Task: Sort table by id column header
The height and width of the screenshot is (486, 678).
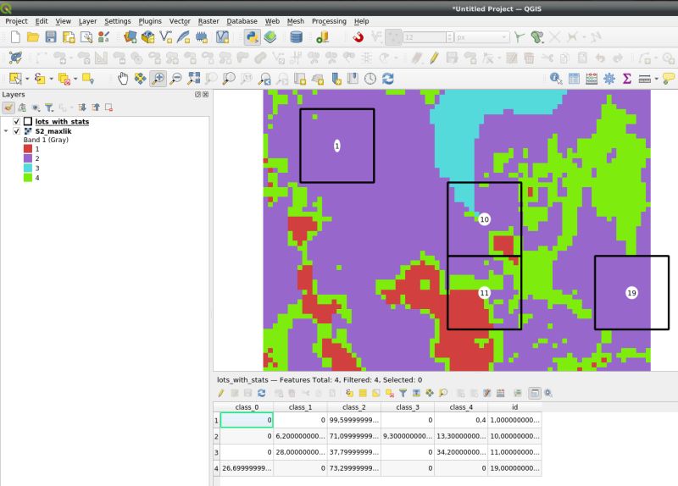Action: tap(514, 407)
